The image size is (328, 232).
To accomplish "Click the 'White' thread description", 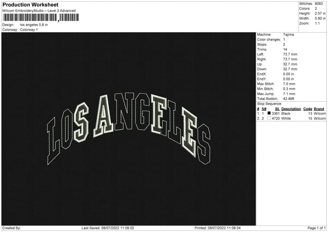I will [286, 119].
